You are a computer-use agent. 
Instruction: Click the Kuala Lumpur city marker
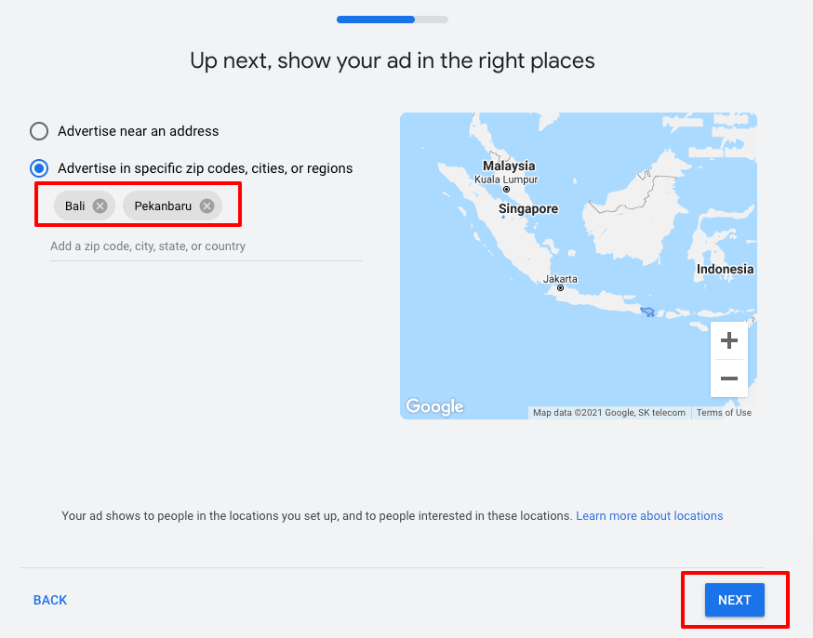(506, 189)
